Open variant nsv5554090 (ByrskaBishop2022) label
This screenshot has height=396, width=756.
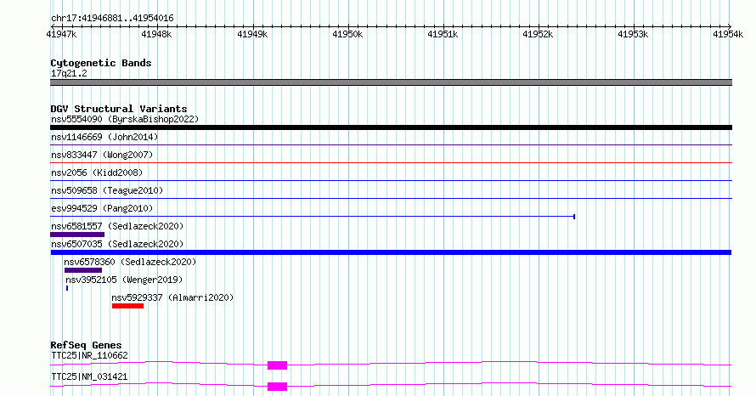coord(125,119)
